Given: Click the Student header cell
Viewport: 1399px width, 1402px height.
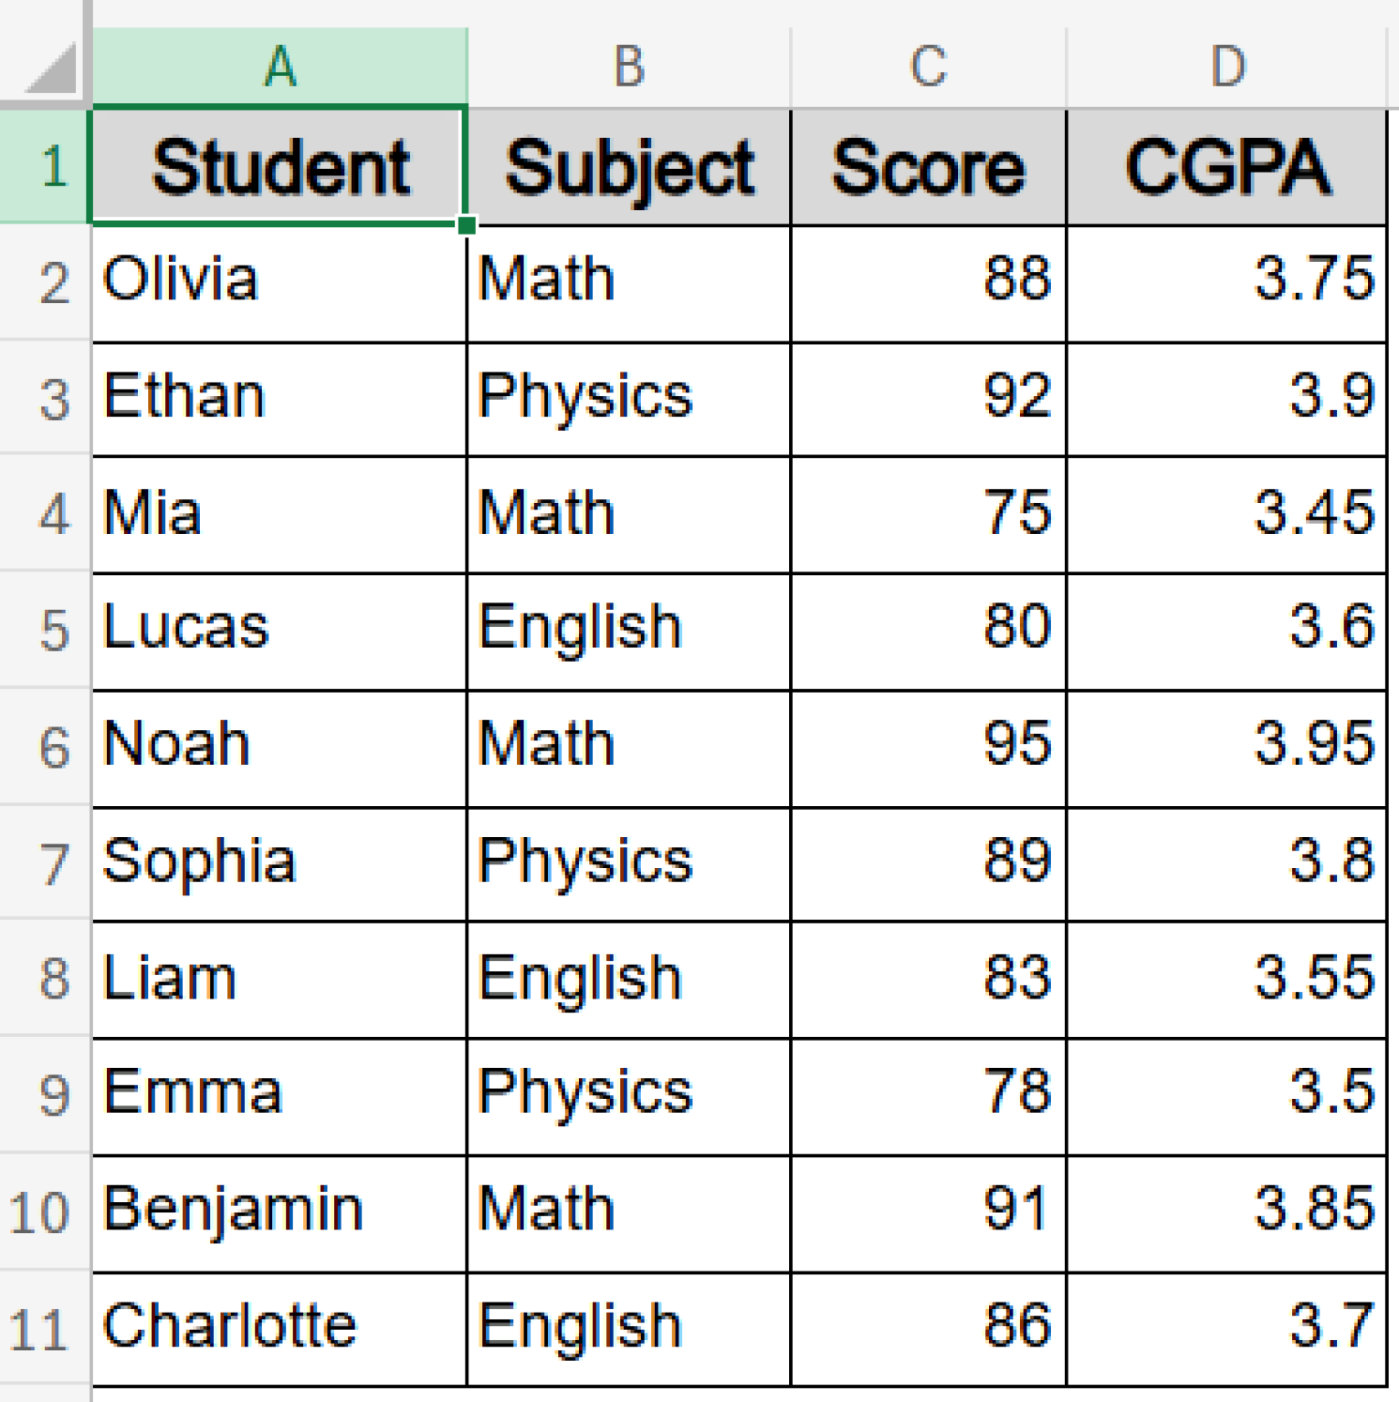Looking at the screenshot, I should (279, 167).
